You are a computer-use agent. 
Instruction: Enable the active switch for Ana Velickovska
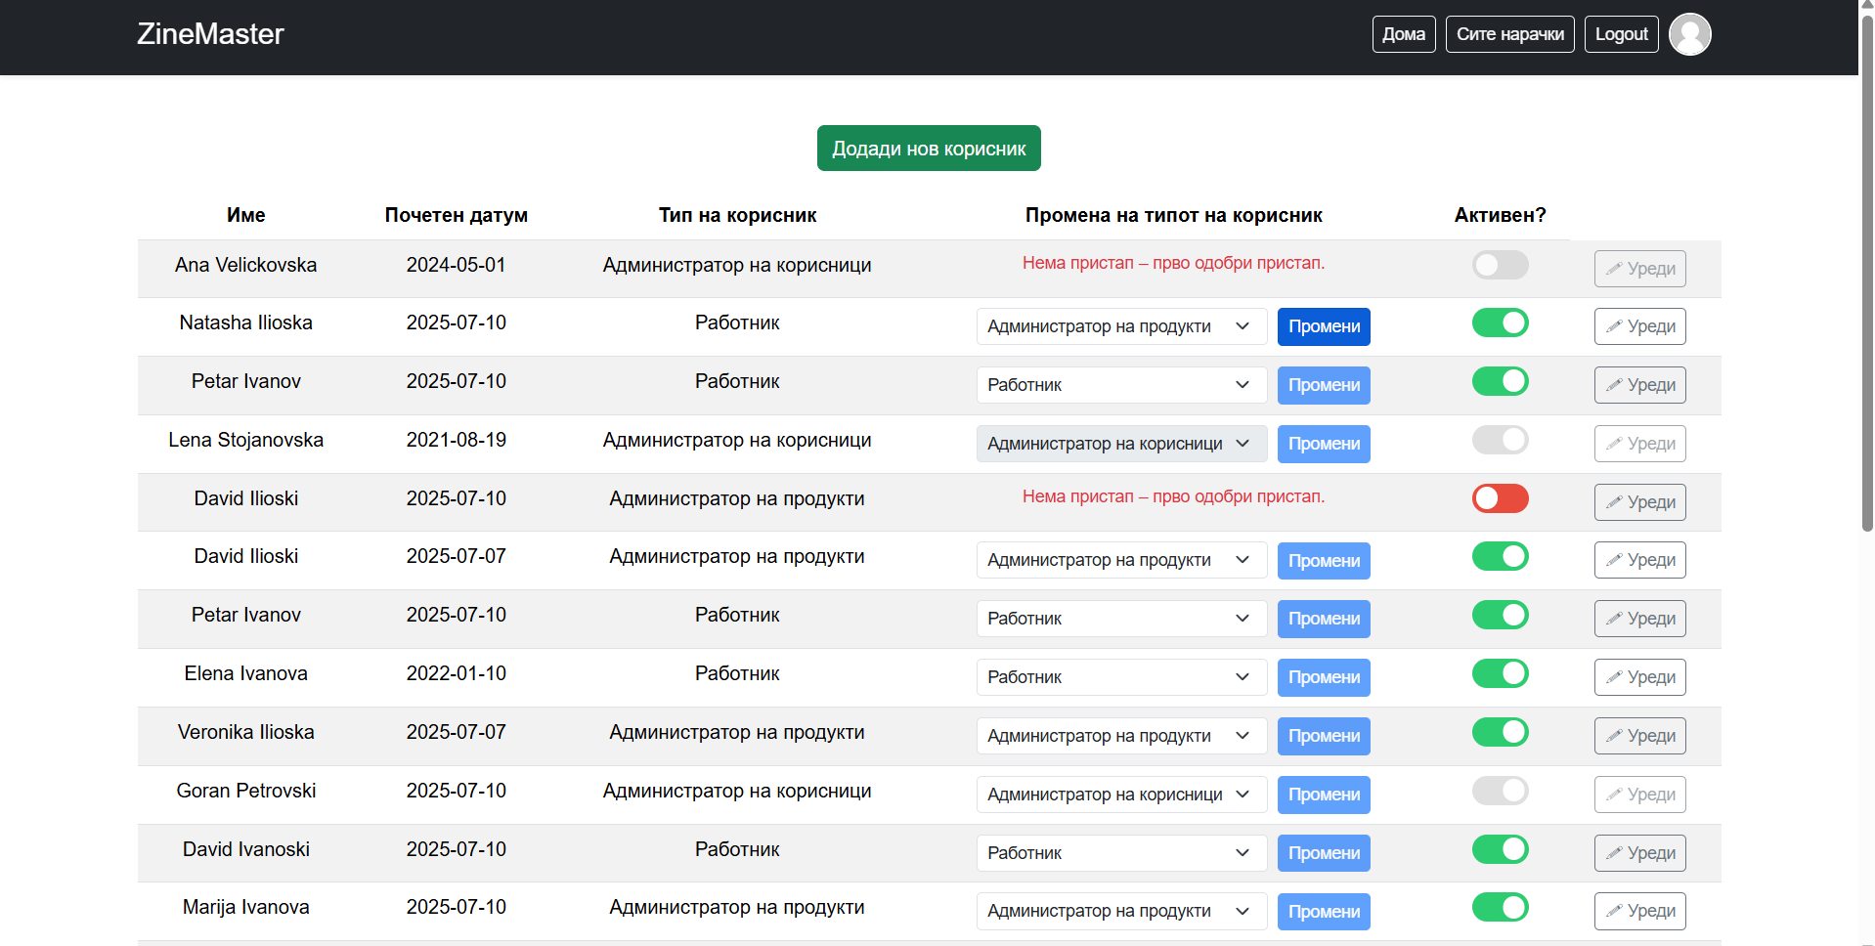click(1500, 265)
